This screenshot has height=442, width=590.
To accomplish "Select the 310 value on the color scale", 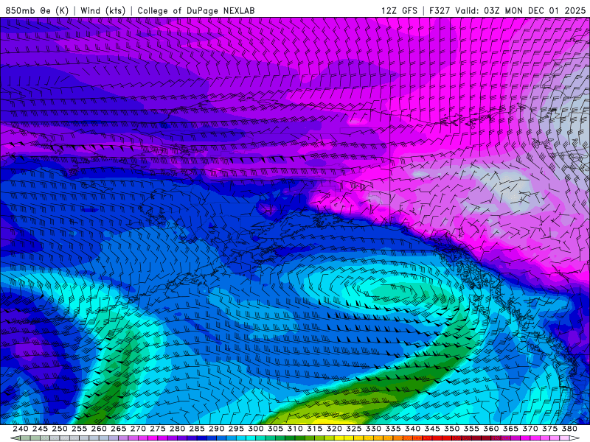I will click(295, 429).
